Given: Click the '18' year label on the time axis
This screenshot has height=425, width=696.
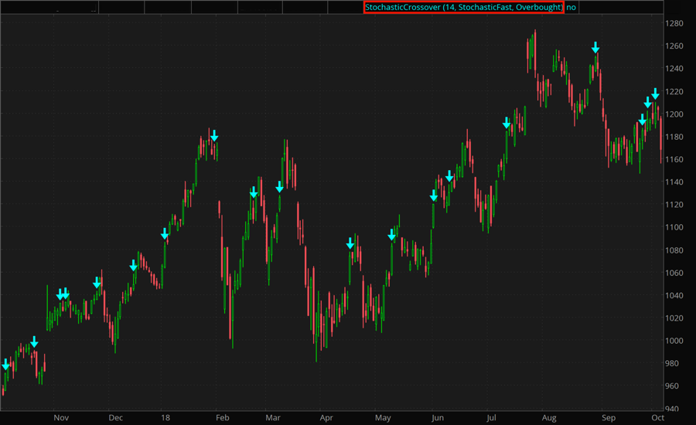Looking at the screenshot, I should [165, 417].
